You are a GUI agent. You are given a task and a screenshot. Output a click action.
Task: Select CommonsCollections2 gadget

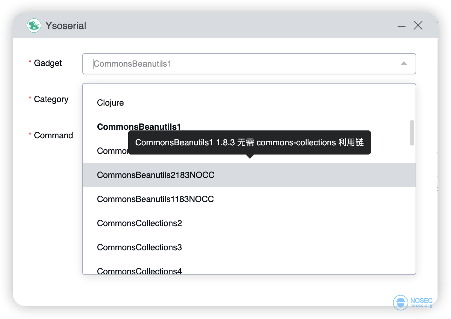[x=139, y=223]
